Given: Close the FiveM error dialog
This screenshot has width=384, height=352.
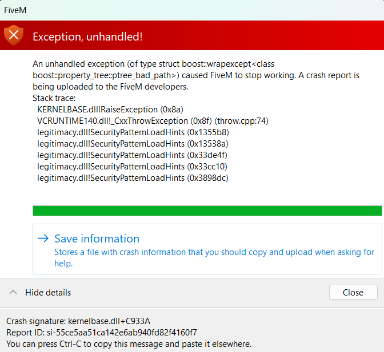Looking at the screenshot, I should (353, 292).
